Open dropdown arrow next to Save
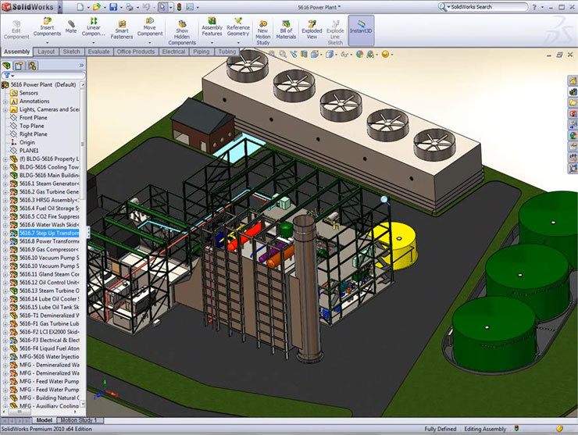This screenshot has width=578, height=435. tap(120, 7)
